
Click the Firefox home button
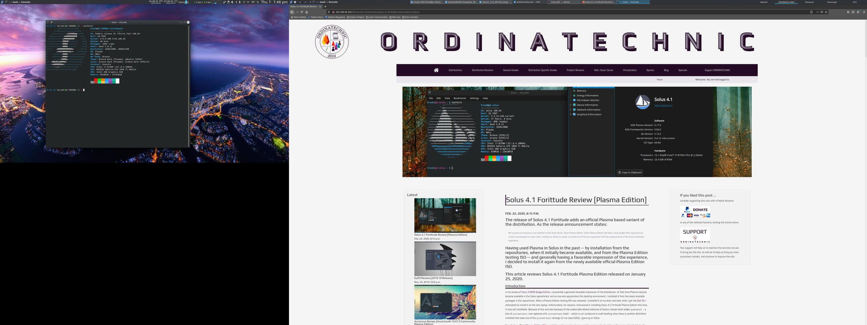[307, 12]
